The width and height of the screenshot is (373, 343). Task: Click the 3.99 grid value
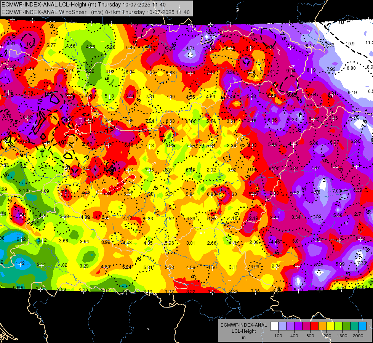106,242
